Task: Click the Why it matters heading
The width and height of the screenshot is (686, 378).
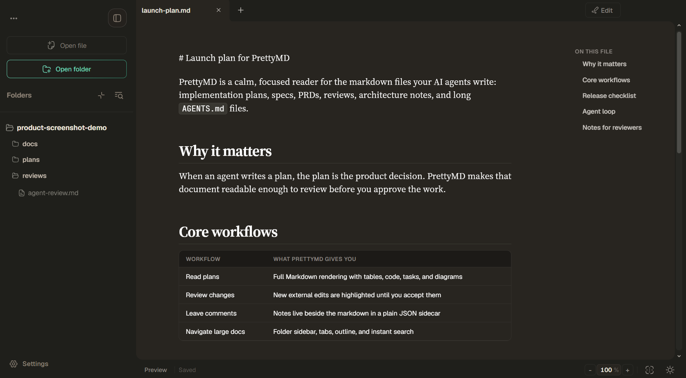Action: (225, 151)
